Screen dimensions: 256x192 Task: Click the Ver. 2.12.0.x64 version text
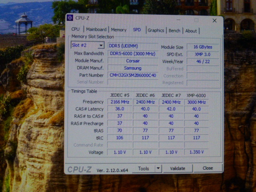[x=112, y=170]
